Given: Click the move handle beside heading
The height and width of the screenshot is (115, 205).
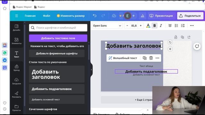Looking at the screenshot, I should coord(170,49).
